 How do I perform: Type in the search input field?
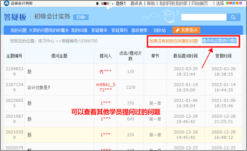pyautogui.click(x=204, y=17)
